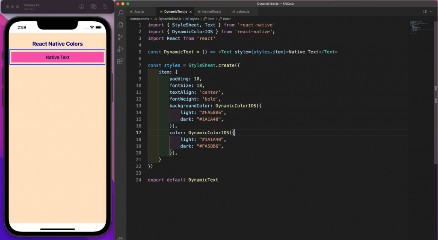Take a simulator screenshot with camera icon
The image size is (438, 240).
tap(94, 6)
